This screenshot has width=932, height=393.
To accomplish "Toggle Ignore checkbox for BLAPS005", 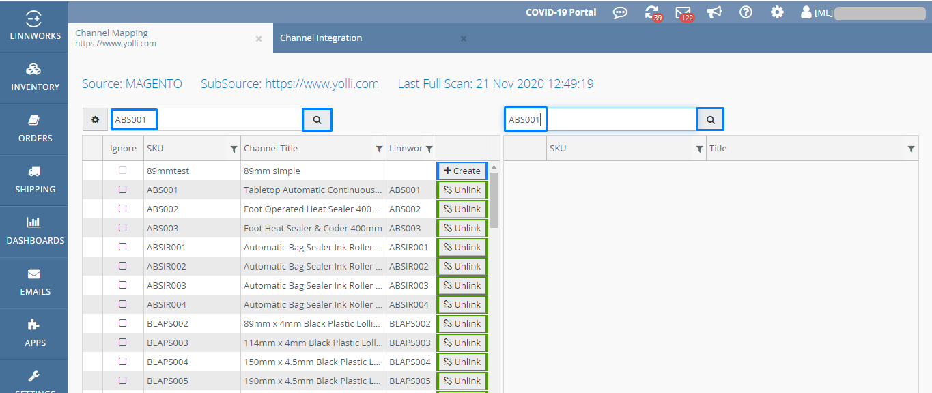I will (123, 381).
